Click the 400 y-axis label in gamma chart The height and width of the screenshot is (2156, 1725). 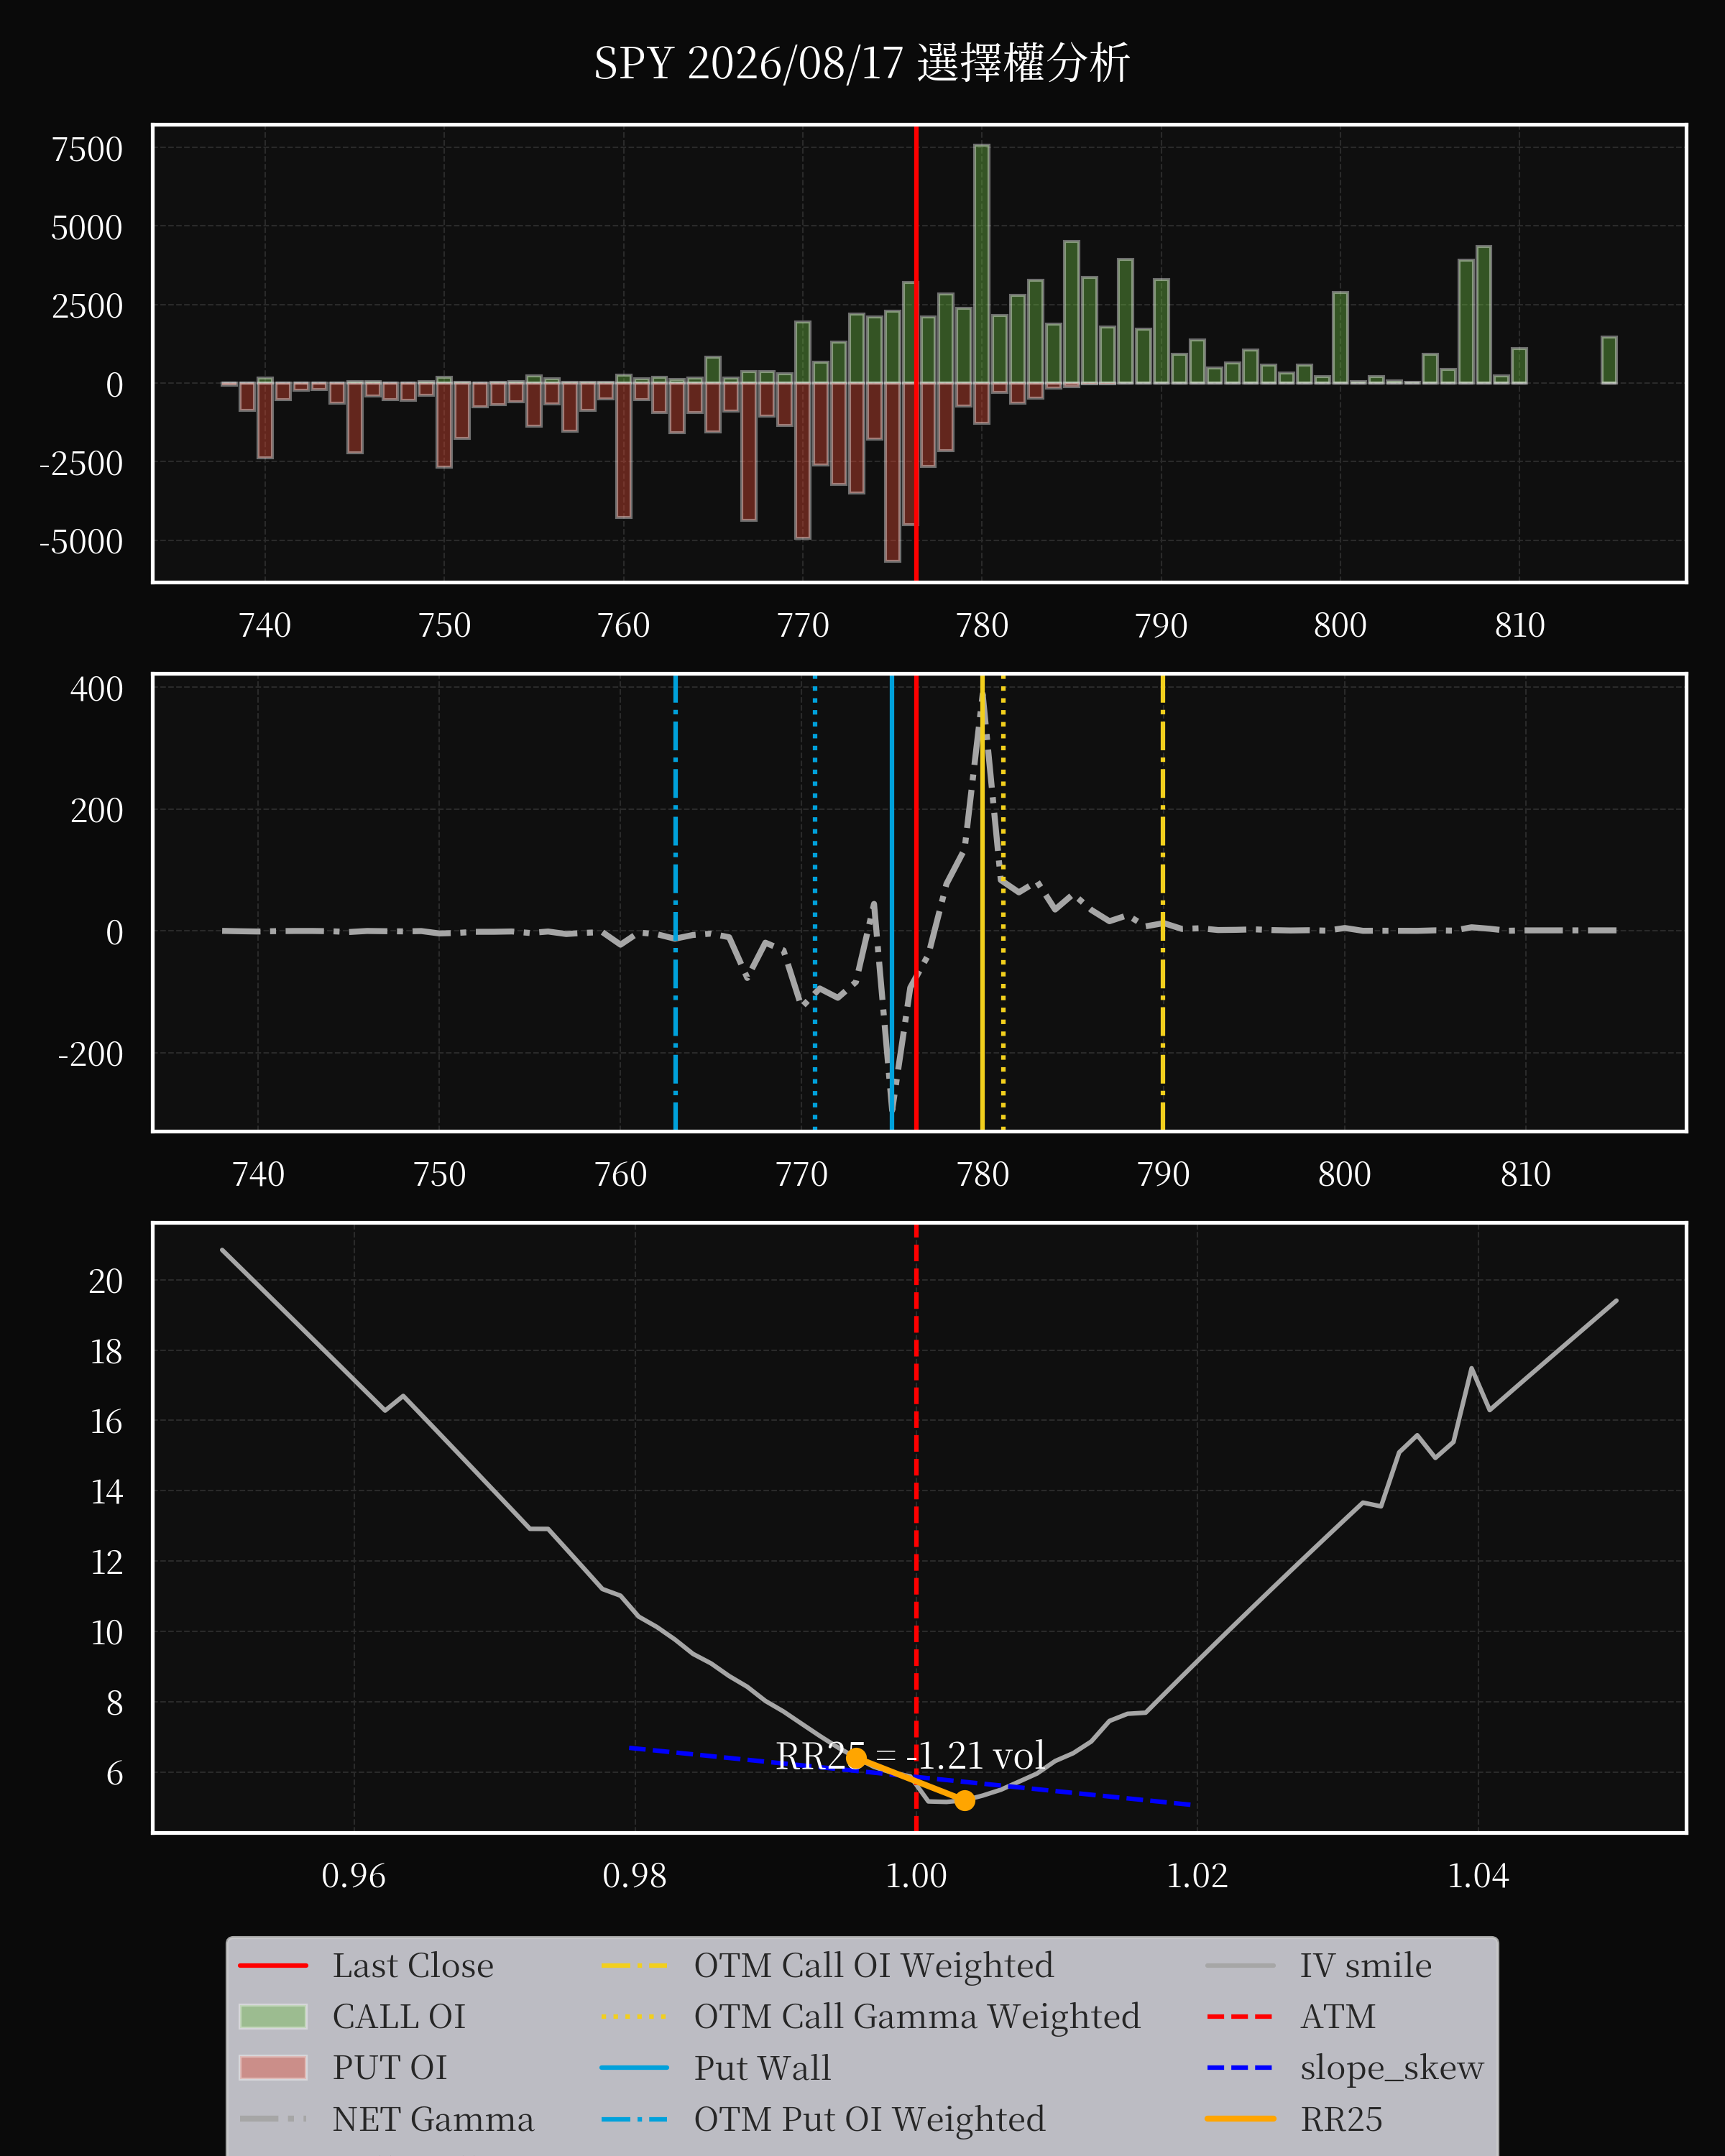[96, 689]
